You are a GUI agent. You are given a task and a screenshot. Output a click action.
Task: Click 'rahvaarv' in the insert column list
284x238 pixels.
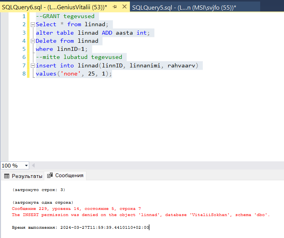[181, 65]
